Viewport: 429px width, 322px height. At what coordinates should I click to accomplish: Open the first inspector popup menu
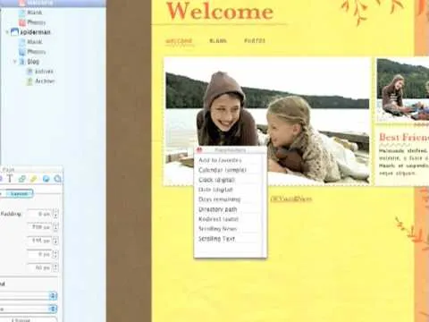[x=29, y=296]
